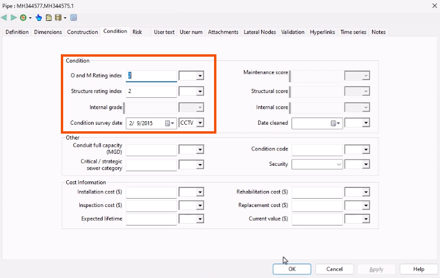
Task: Click the Condition survey date field
Action: (151, 123)
